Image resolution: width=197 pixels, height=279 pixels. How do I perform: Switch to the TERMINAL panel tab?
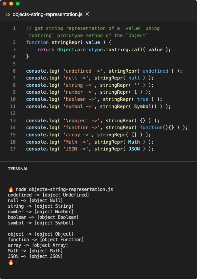[x=18, y=169]
